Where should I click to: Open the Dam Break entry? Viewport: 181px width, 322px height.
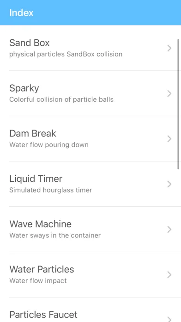[90, 139]
